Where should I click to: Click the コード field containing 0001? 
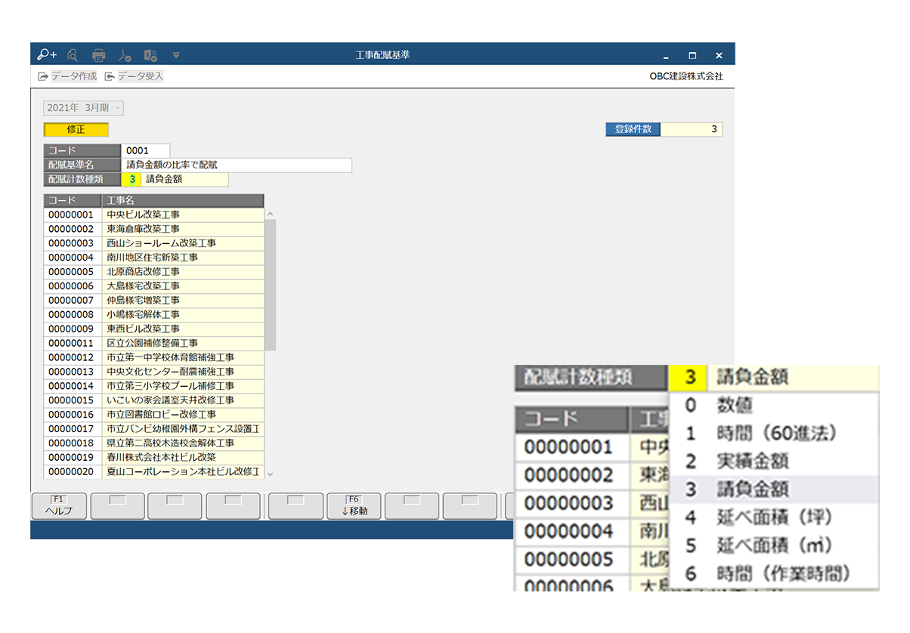(x=145, y=150)
